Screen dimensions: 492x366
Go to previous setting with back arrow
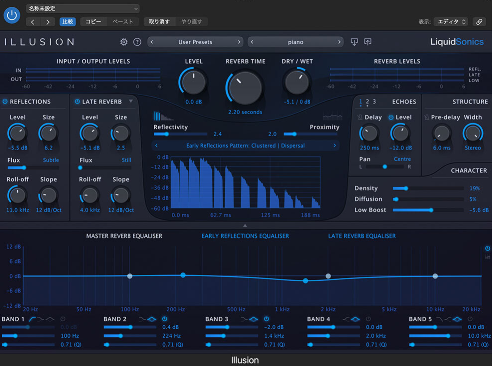point(33,22)
